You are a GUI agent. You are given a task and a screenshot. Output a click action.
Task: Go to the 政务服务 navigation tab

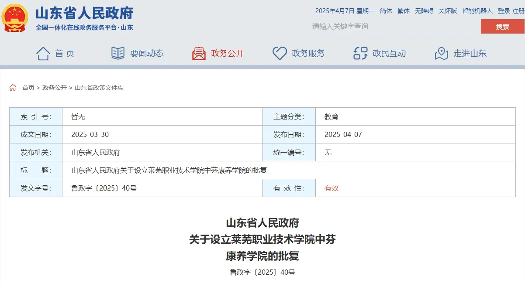tap(308, 53)
